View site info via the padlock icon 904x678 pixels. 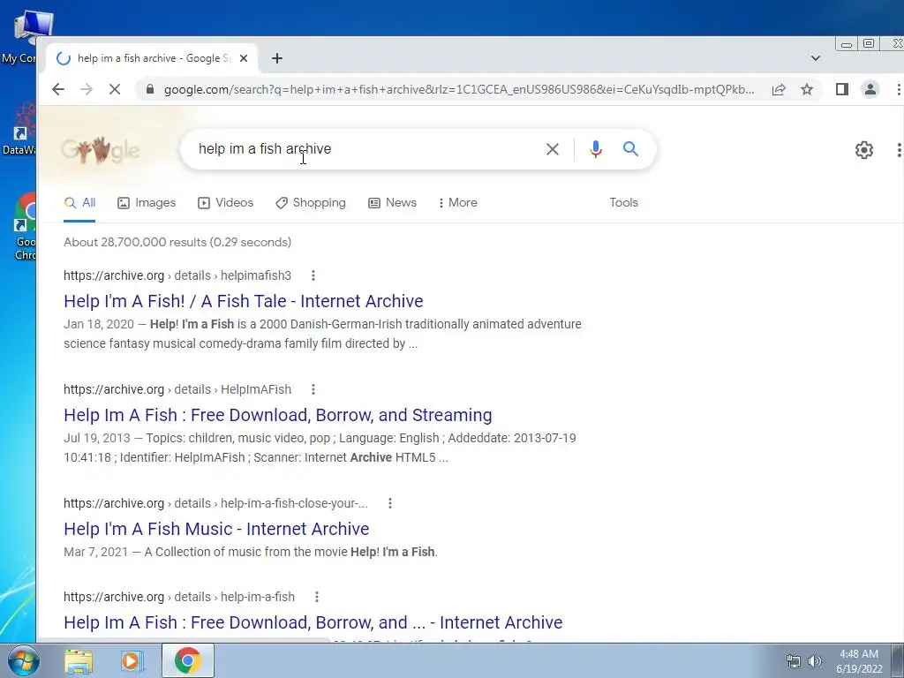click(150, 89)
